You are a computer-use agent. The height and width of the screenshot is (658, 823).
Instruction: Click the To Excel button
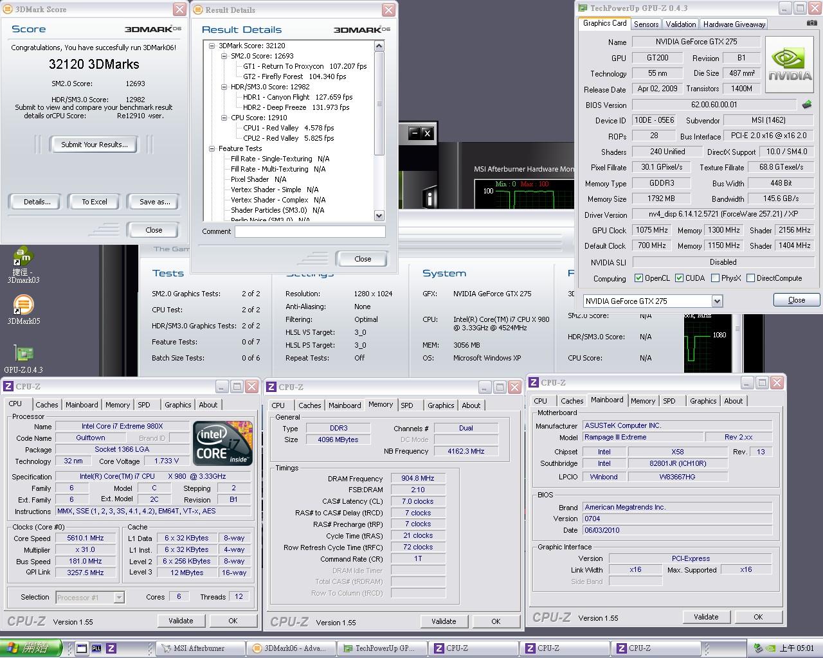point(95,202)
